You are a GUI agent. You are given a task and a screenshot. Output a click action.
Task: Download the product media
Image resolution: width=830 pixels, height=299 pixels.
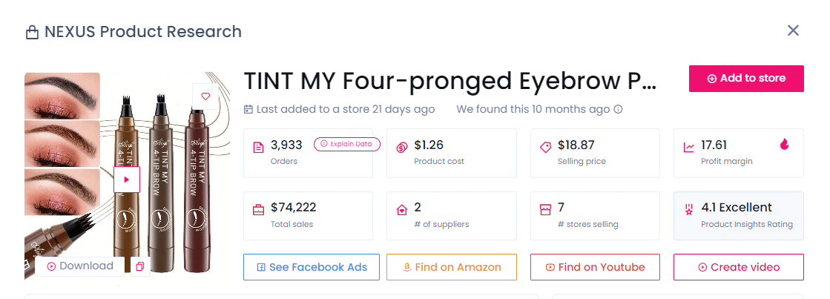point(80,266)
